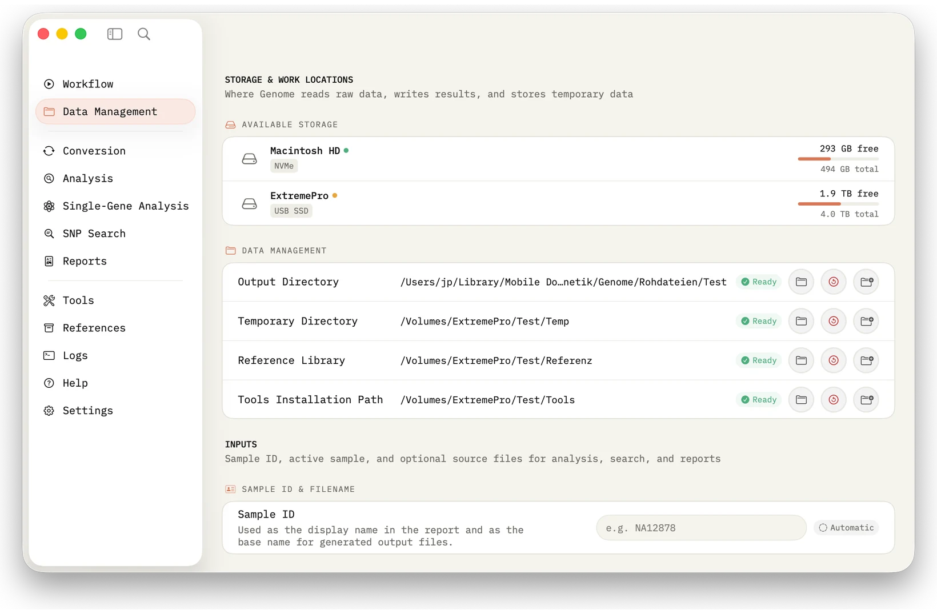Click the '1.9 TB free' label
Image resolution: width=937 pixels, height=614 pixels.
pos(849,194)
